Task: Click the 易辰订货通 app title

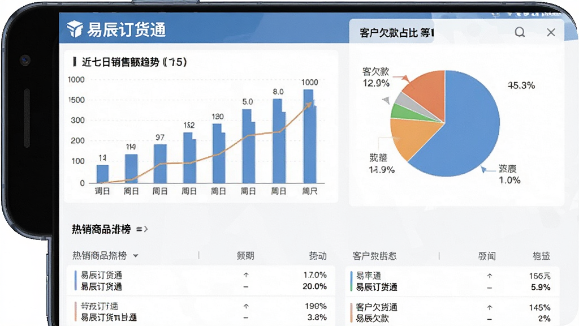Action: click(126, 29)
